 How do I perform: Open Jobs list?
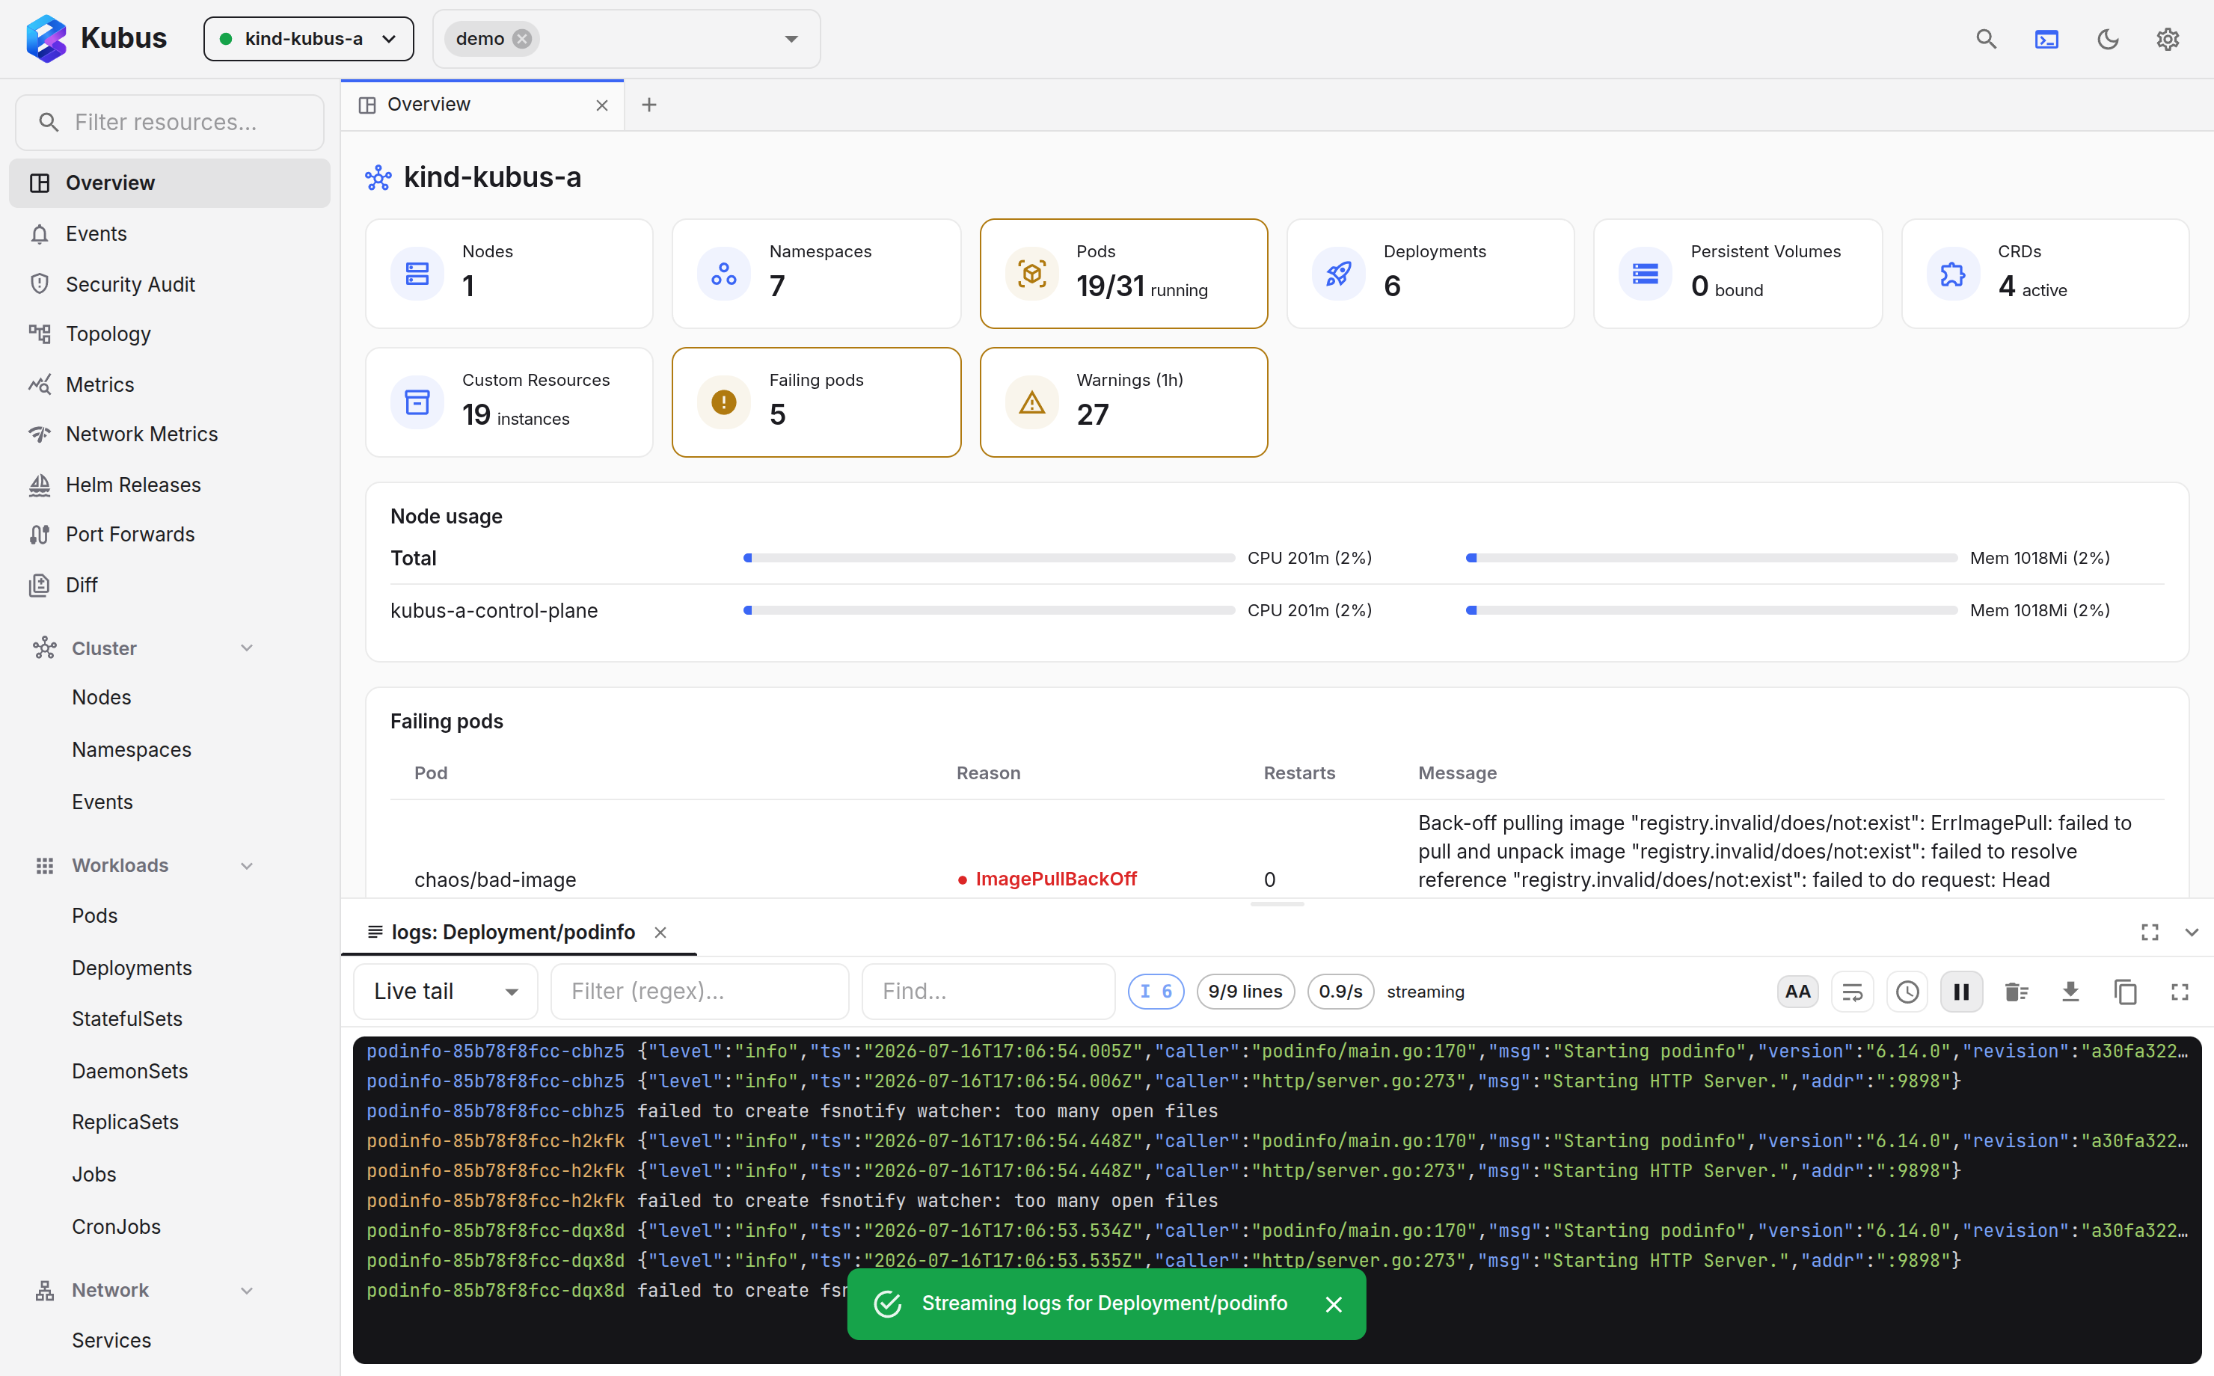[95, 1174]
